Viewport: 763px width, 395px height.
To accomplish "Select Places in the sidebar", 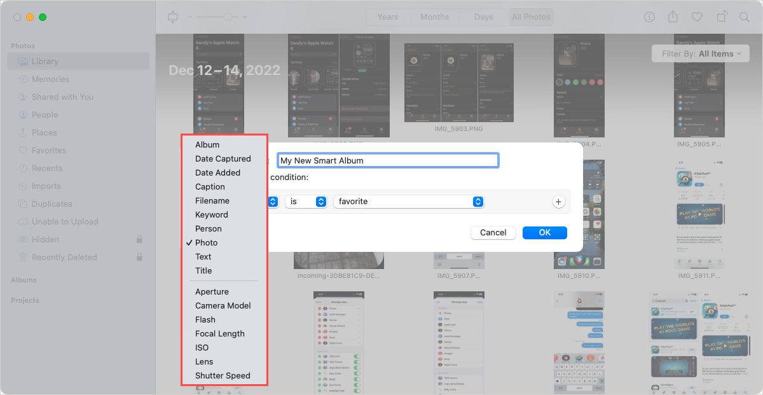I will coord(46,132).
